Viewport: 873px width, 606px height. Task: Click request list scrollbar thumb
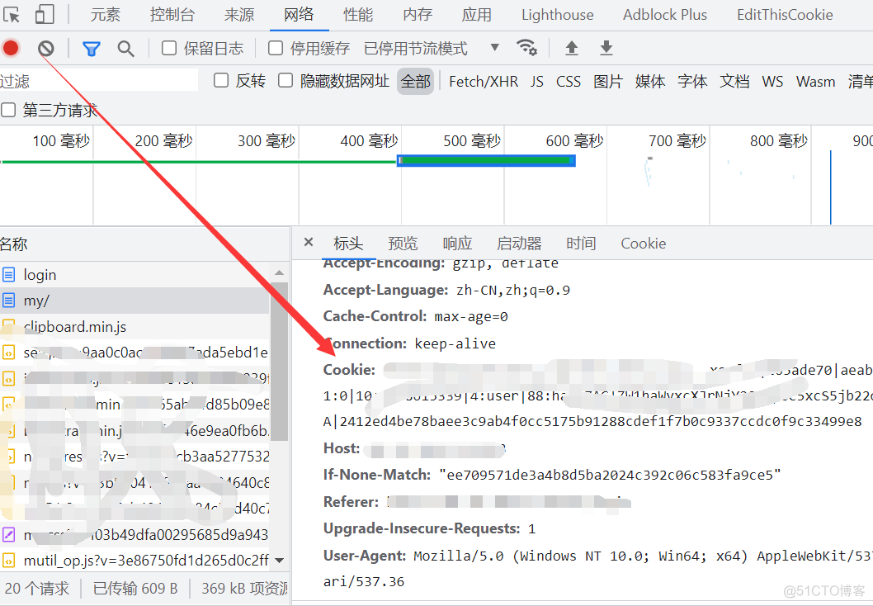point(279,362)
